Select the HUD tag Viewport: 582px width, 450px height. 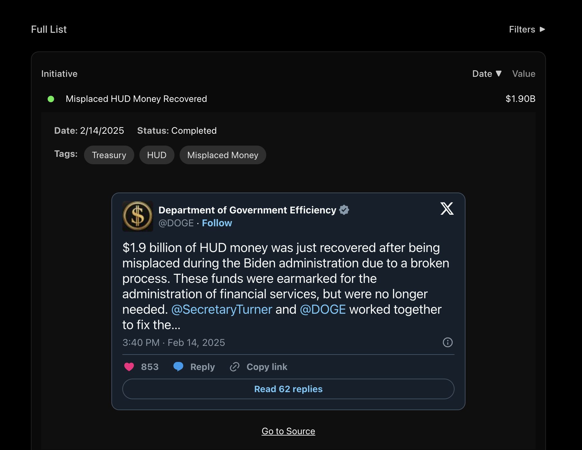coord(157,155)
